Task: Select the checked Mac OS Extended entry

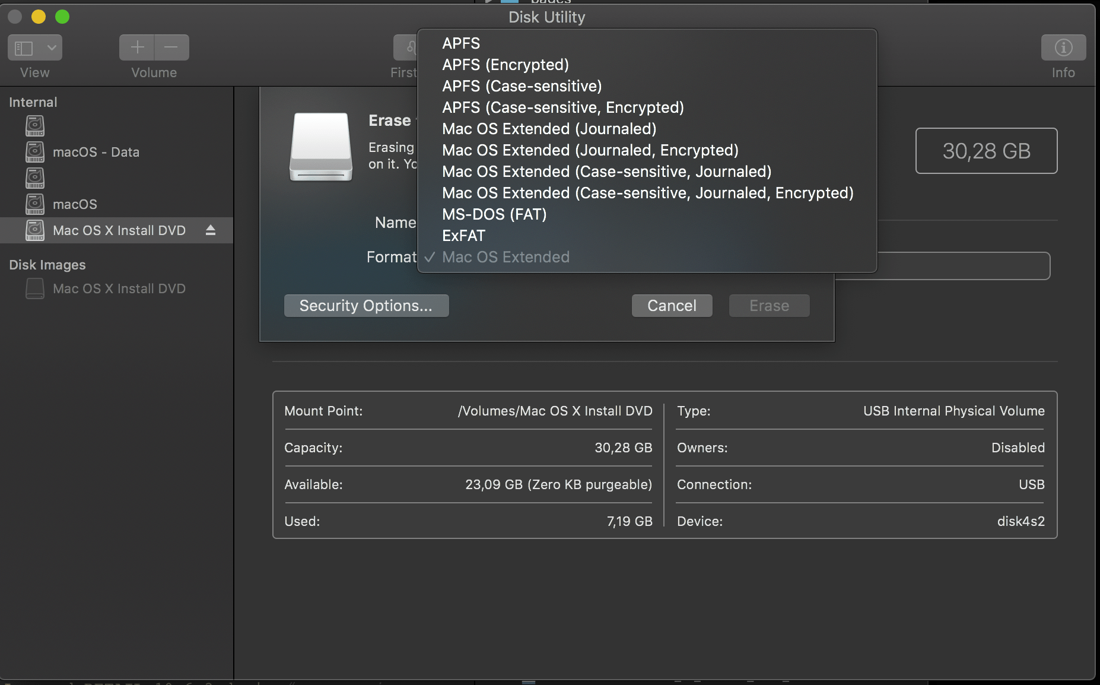Action: click(x=647, y=257)
